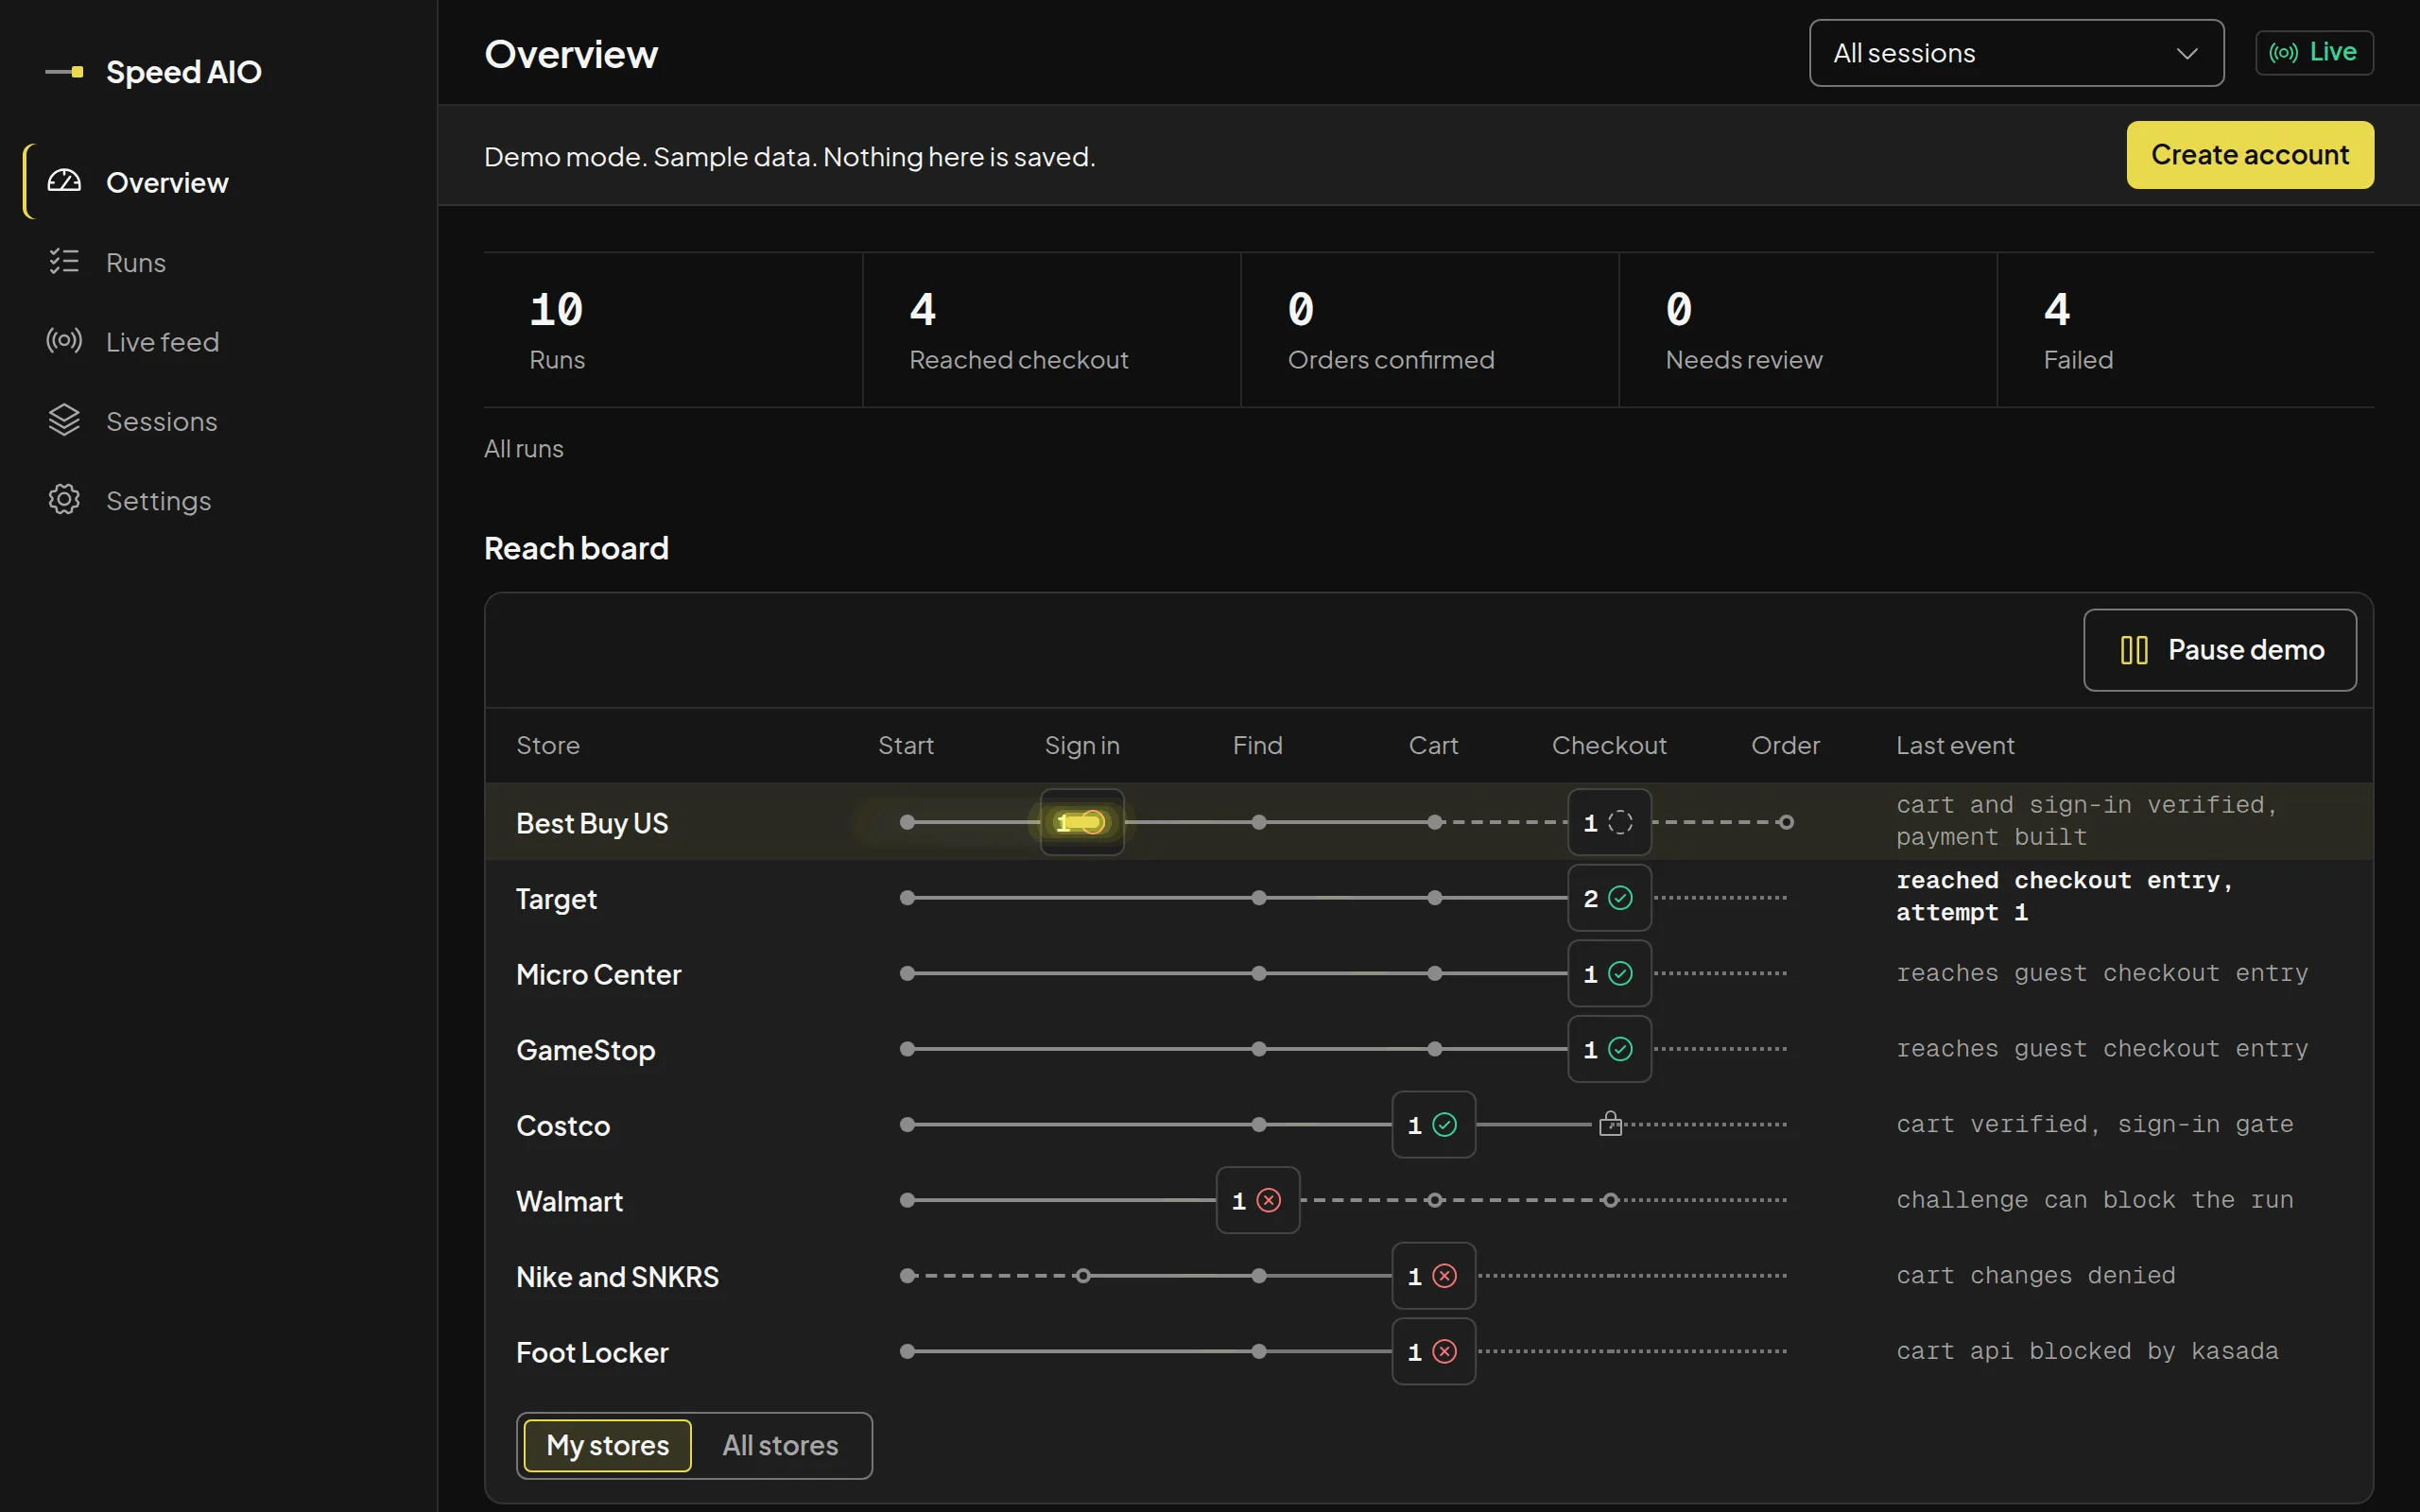Click 'reached checkout entry, attempt 1' event
Image resolution: width=2420 pixels, height=1512 pixels.
click(x=2064, y=896)
